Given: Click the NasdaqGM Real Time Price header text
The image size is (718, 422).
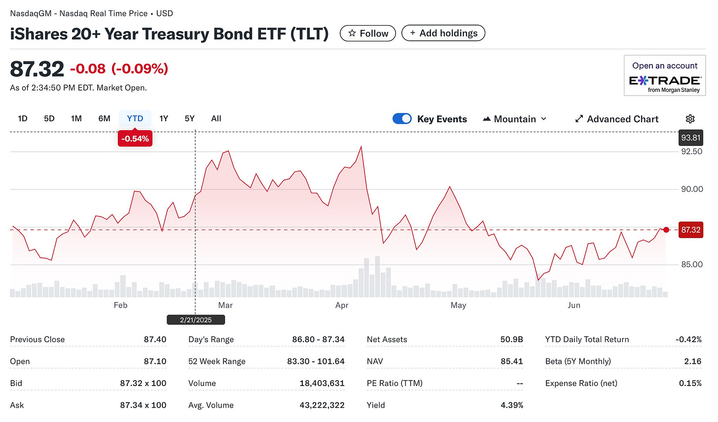Looking at the screenshot, I should click(91, 13).
